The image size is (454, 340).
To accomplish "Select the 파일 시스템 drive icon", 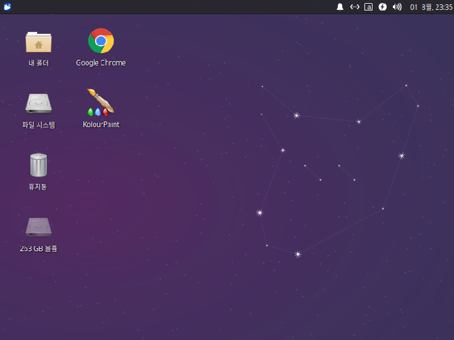I will click(38, 103).
